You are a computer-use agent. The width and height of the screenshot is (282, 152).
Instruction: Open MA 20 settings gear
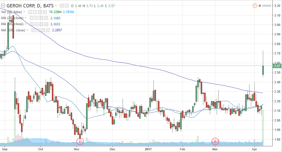click(x=36, y=18)
